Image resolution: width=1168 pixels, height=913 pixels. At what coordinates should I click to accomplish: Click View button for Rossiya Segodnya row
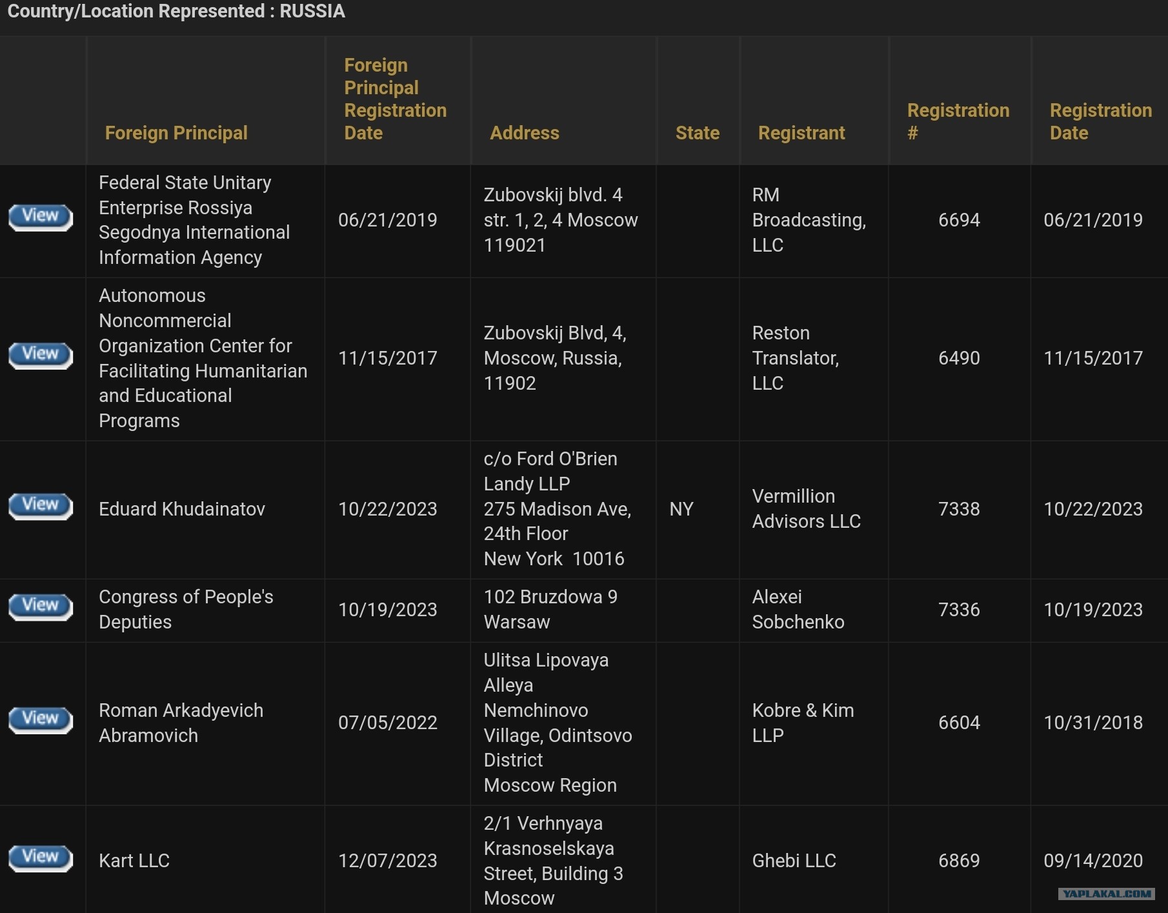(41, 217)
